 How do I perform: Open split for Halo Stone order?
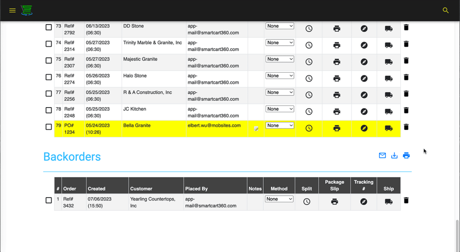click(x=309, y=78)
